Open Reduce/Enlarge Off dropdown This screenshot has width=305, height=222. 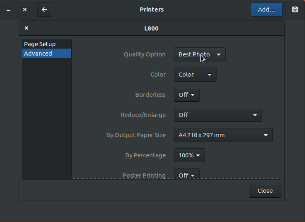[218, 115]
